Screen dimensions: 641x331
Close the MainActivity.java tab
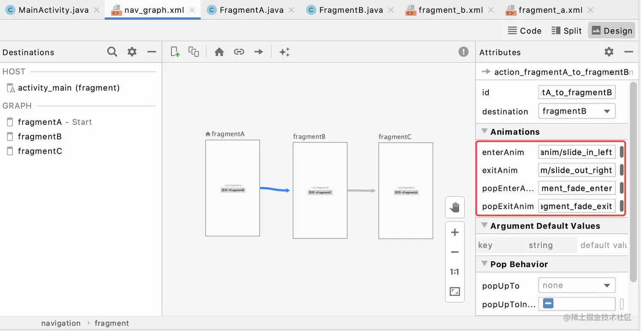[97, 10]
